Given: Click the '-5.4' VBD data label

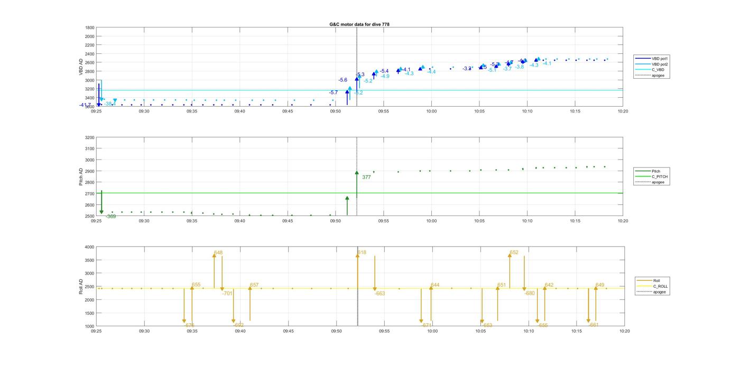Looking at the screenshot, I should tap(384, 71).
